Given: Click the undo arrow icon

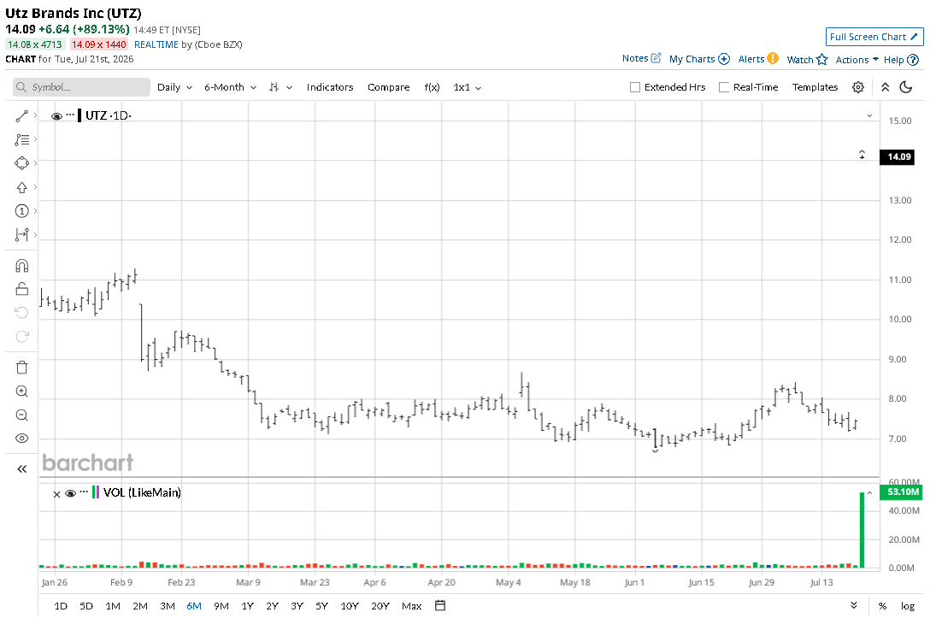Looking at the screenshot, I should click(x=21, y=313).
